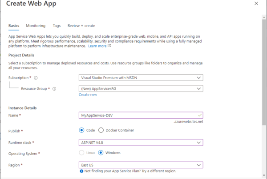Click the scrollbar up arrow

pyautogui.click(x=264, y=17)
